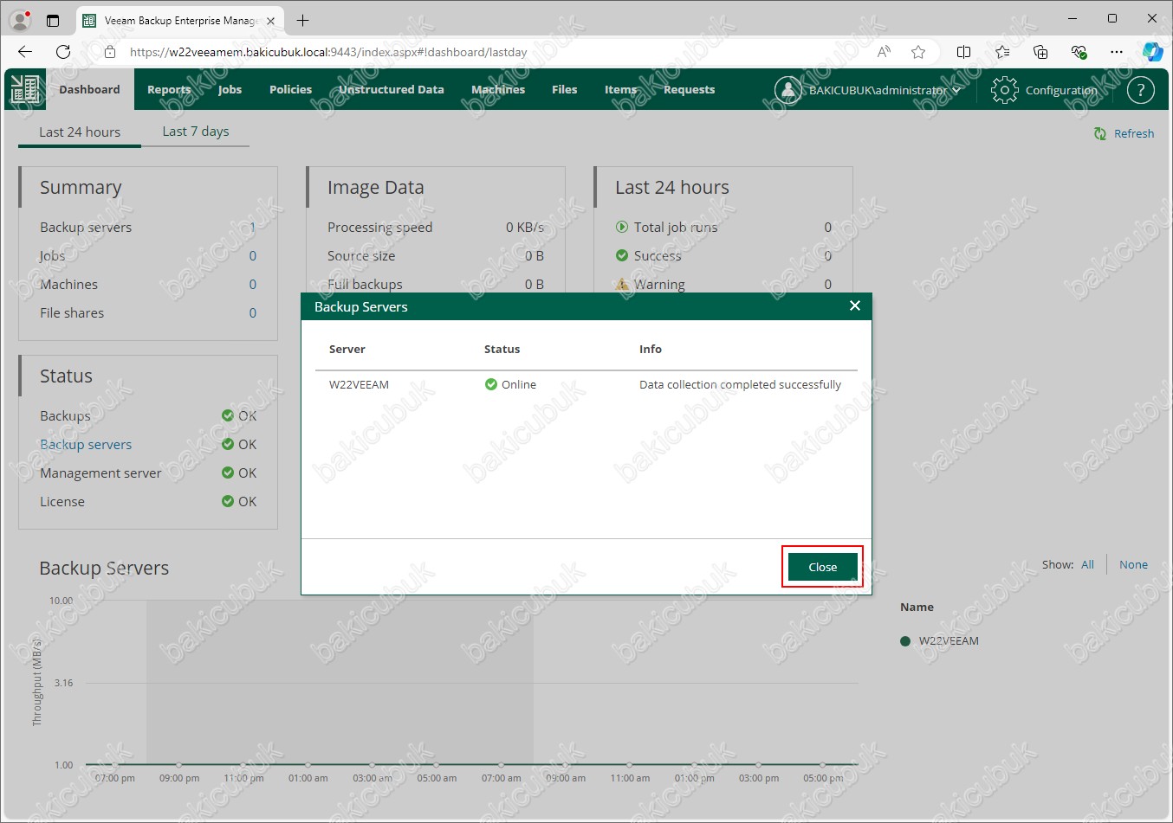The width and height of the screenshot is (1173, 823).
Task: Click the Machines count value 0
Action: pyautogui.click(x=253, y=284)
